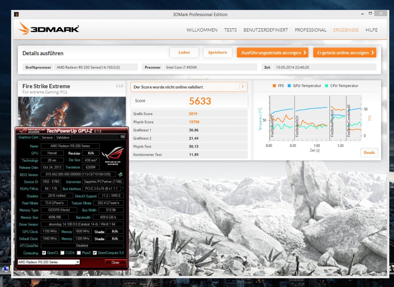Click Ergebnis online anzeigen button

tap(345, 53)
